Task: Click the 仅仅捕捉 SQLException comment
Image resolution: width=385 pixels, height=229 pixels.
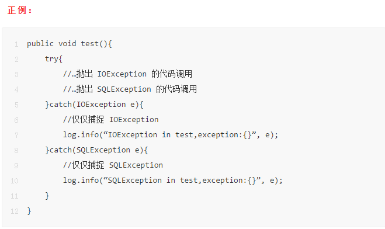Action: pyautogui.click(x=113, y=165)
